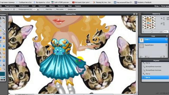Select the Sponge tool

(4, 49)
